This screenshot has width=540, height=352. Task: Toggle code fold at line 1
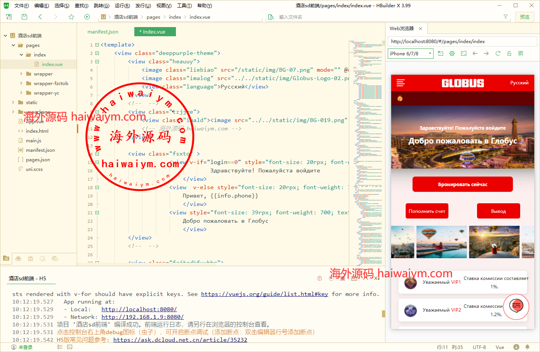pyautogui.click(x=97, y=45)
